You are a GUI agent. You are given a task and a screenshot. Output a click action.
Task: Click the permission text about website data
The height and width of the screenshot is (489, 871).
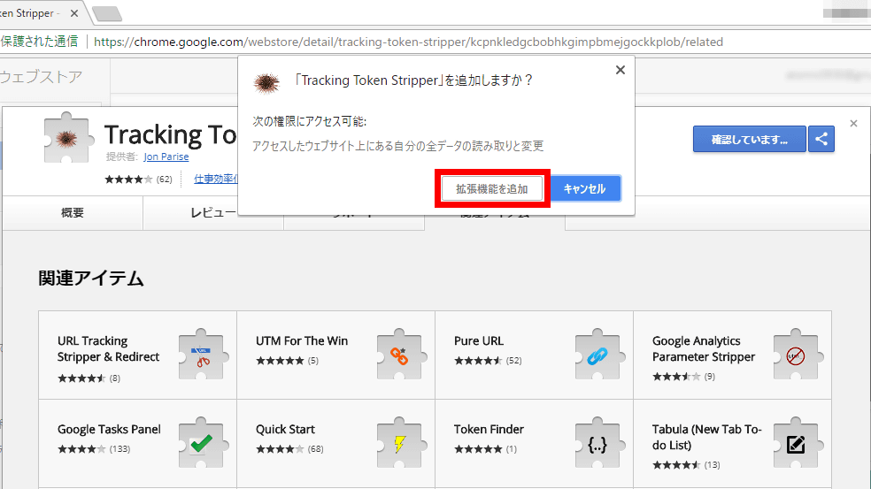(397, 146)
